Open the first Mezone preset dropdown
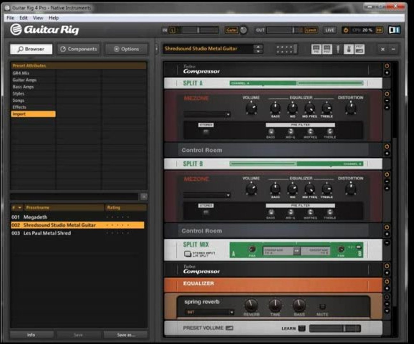The width and height of the screenshot is (414, 344). (x=207, y=114)
